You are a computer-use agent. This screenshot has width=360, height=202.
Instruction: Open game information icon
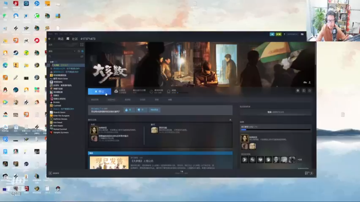304,91
